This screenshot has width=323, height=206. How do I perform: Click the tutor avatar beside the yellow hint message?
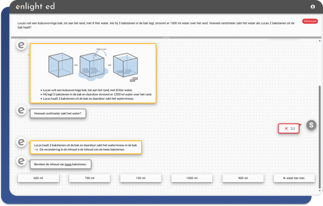[x=21, y=142]
